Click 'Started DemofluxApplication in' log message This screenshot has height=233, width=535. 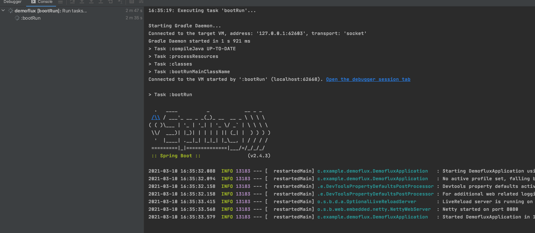(488, 217)
